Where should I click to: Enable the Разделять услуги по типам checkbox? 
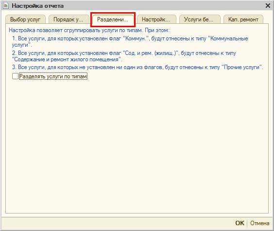(15, 76)
